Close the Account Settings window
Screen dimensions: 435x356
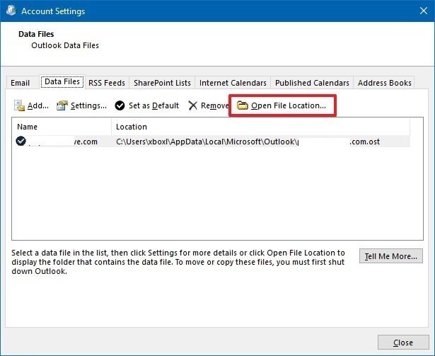(417, 11)
